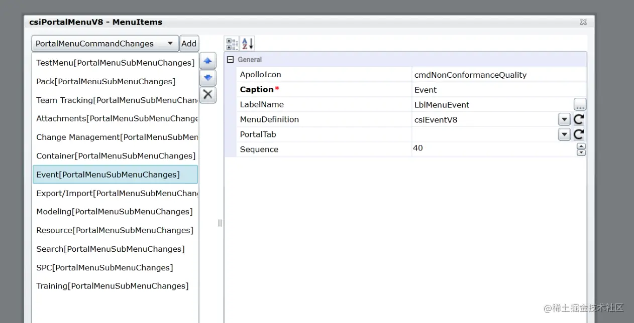Click the MenuDefinition value csiEventV8
The image size is (634, 323).
[x=485, y=120]
